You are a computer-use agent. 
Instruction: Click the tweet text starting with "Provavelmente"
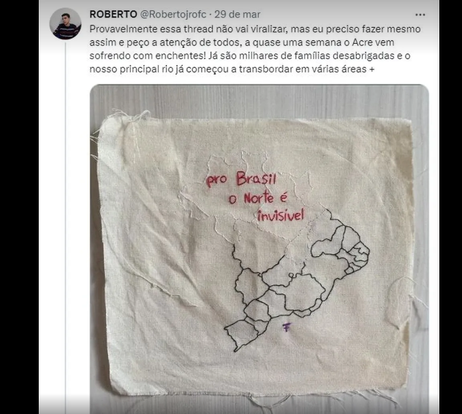tap(255, 49)
